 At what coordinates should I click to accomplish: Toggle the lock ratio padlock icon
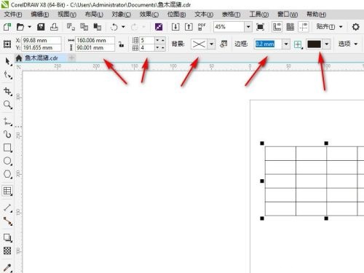click(x=121, y=44)
